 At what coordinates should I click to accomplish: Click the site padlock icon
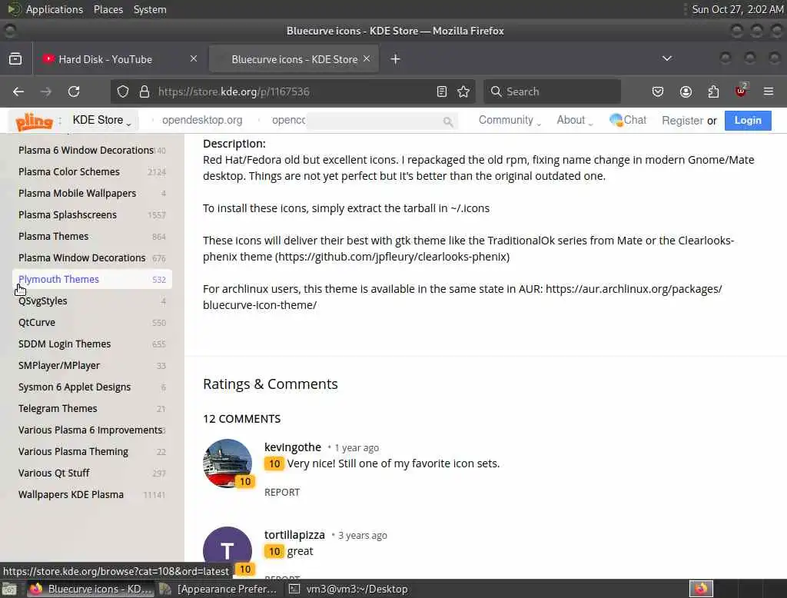pyautogui.click(x=144, y=91)
